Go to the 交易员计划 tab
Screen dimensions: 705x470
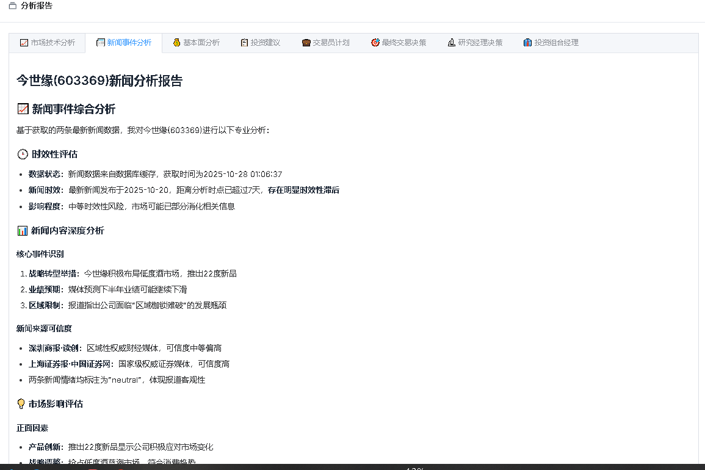point(325,43)
